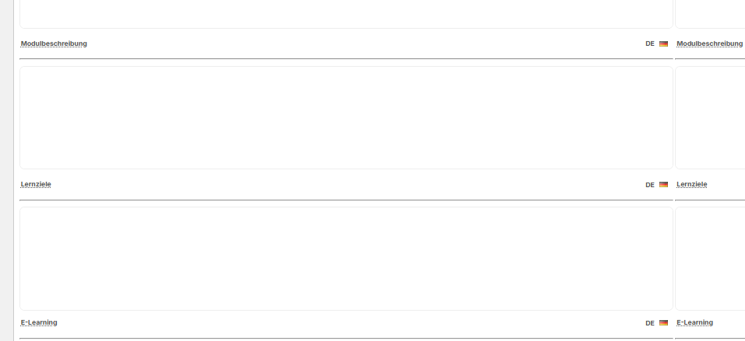Viewport: 745px width, 341px height.
Task: Focus the Lernziele text area in the second column
Action: (x=710, y=259)
